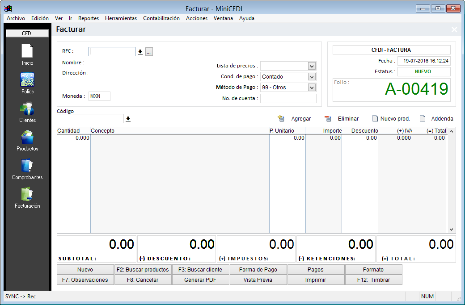Click the Fecha date field
Image resolution: width=465 pixels, height=305 pixels.
424,61
